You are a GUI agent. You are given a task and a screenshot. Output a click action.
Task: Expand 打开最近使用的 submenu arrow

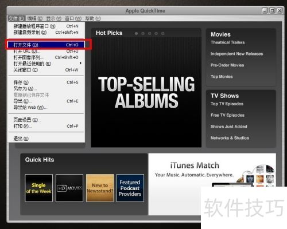pyautogui.click(x=80, y=63)
